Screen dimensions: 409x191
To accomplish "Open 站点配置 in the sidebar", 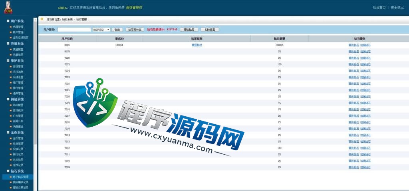I will click(x=18, y=105).
